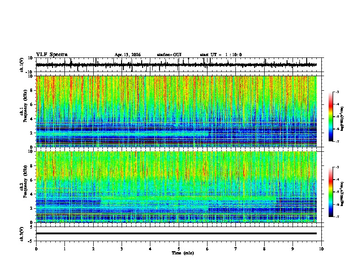Click the time axis tick label "5"
Screen dimensions: 362x279
tap(179, 249)
